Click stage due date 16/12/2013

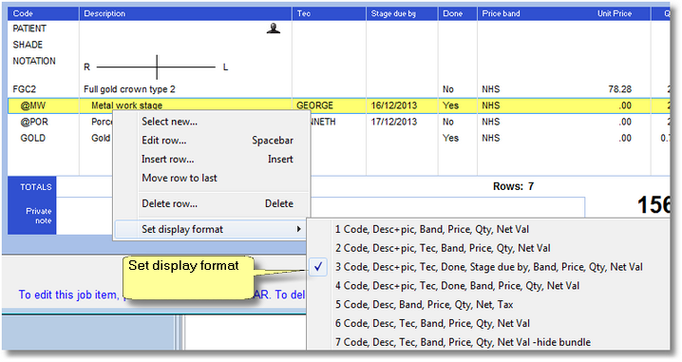pos(393,105)
